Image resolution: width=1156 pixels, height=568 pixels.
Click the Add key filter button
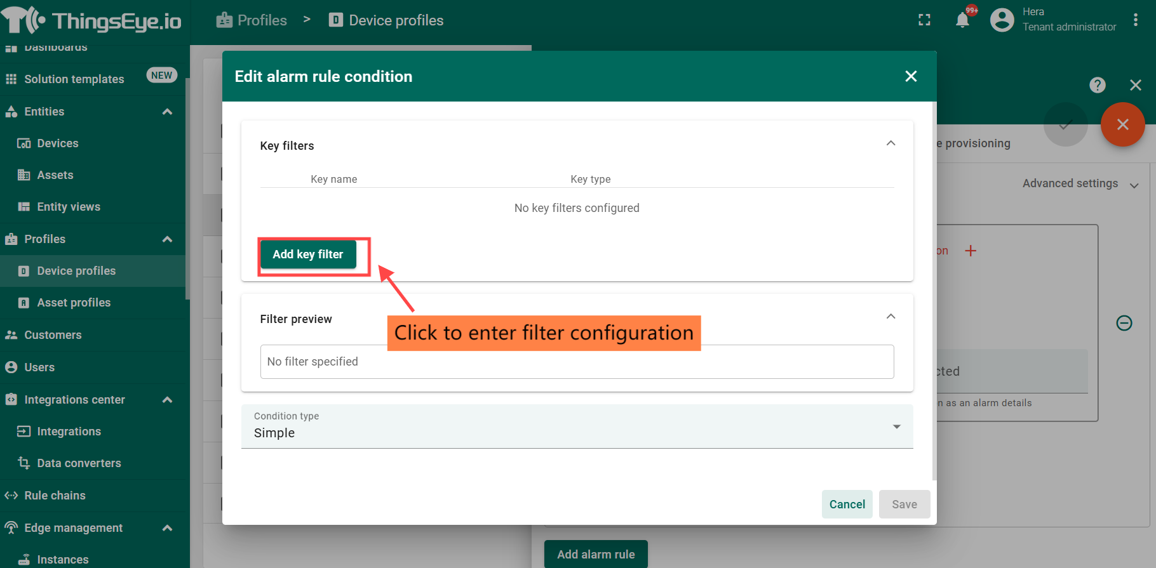pos(308,254)
